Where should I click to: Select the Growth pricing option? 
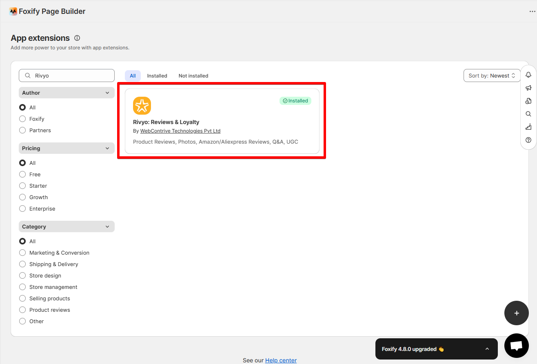click(22, 197)
